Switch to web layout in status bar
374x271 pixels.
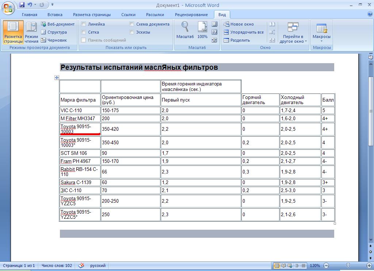click(290, 266)
